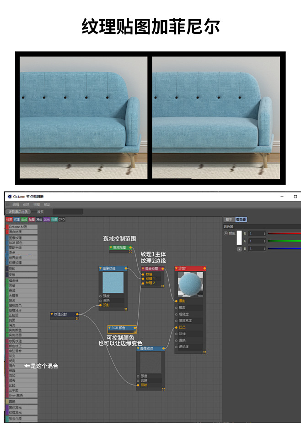Click the 漫射 input port on 沙发1 node
The height and width of the screenshot is (423, 301).
pos(177,301)
